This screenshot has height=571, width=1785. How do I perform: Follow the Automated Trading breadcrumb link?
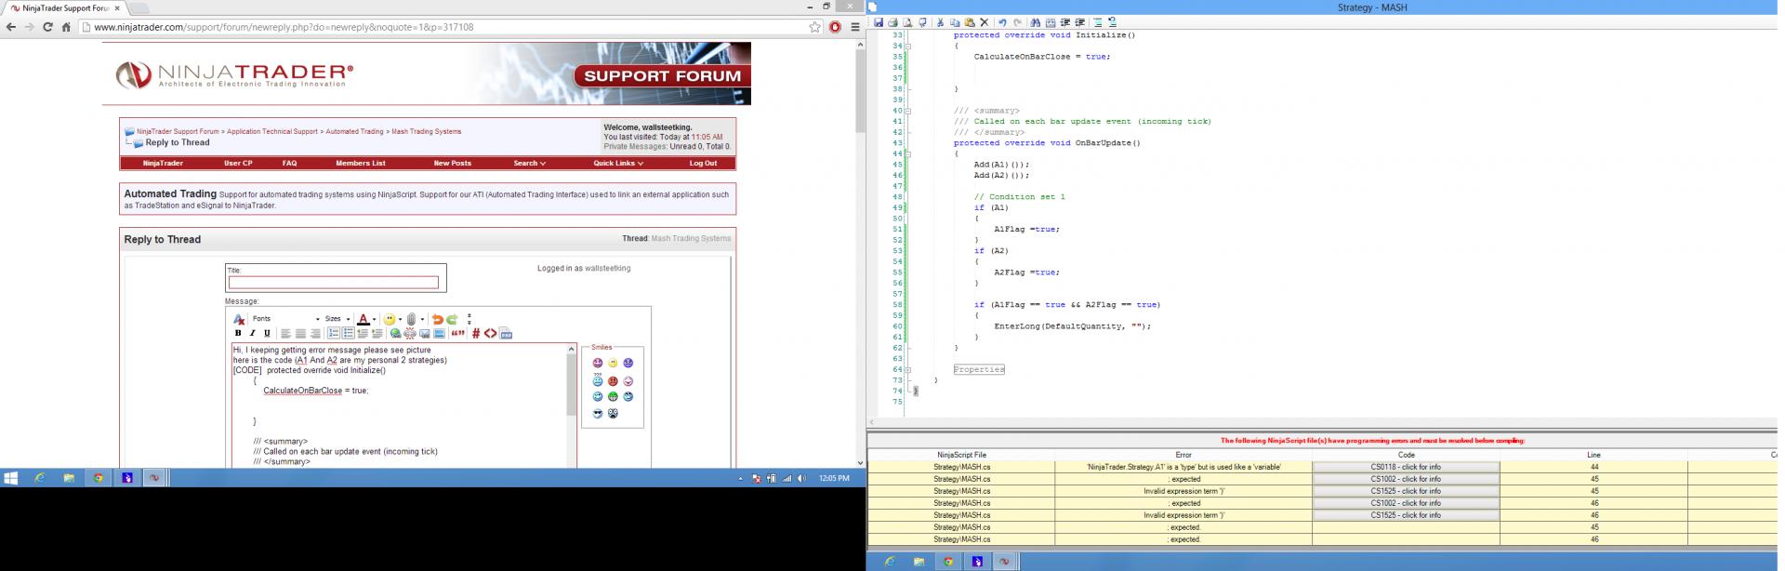pyautogui.click(x=354, y=131)
